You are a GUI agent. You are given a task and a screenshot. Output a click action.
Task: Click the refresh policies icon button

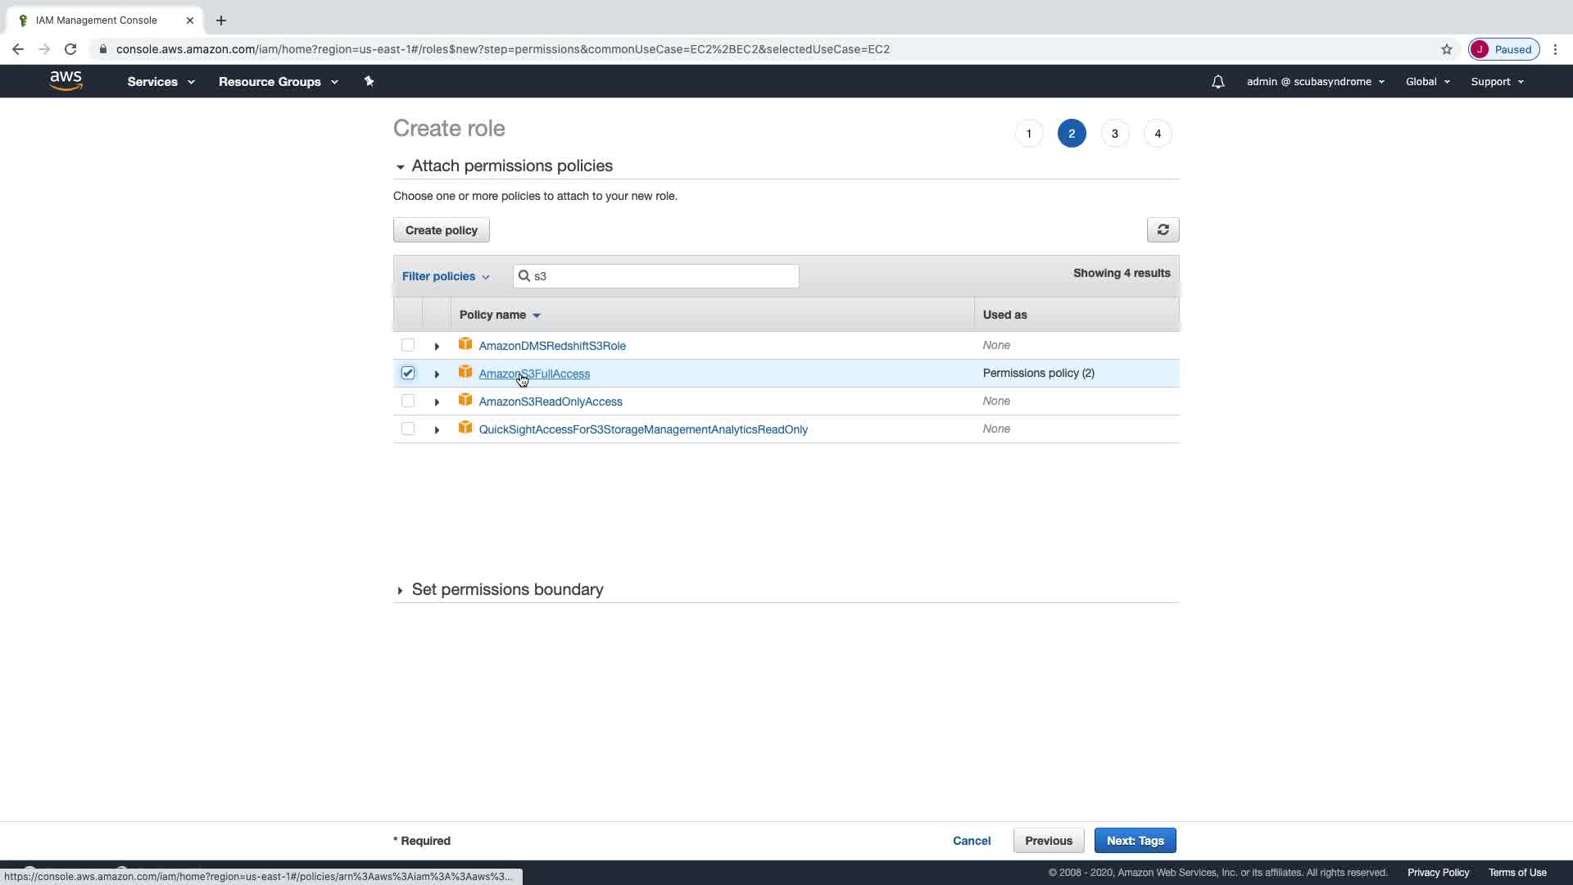click(x=1163, y=230)
